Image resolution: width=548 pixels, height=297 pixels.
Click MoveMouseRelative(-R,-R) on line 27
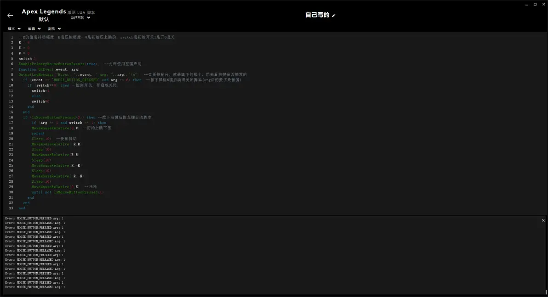[x=57, y=176]
